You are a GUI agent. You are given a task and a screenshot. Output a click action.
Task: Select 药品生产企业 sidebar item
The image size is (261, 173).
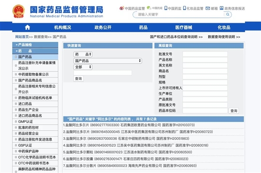35,110
